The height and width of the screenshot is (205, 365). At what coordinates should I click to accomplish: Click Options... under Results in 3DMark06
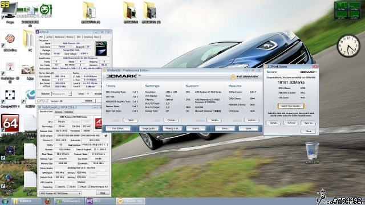pos(252,120)
